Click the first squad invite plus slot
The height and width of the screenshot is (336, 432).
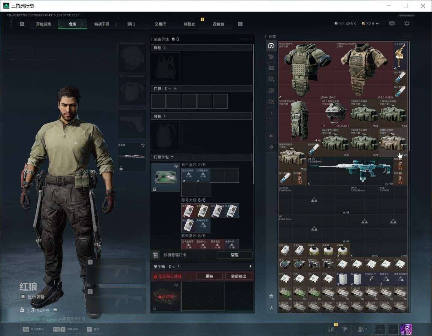click(x=380, y=329)
